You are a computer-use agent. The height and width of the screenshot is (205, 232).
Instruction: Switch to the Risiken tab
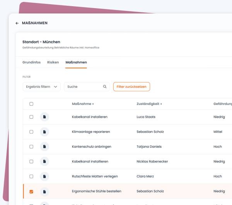[53, 62]
